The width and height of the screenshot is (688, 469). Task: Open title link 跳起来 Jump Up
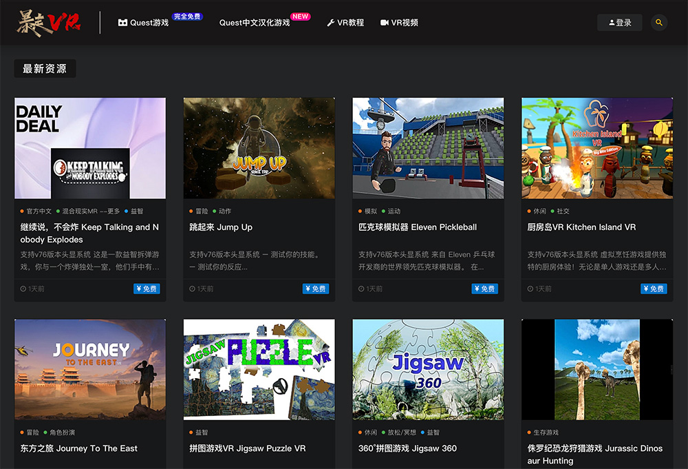click(221, 227)
